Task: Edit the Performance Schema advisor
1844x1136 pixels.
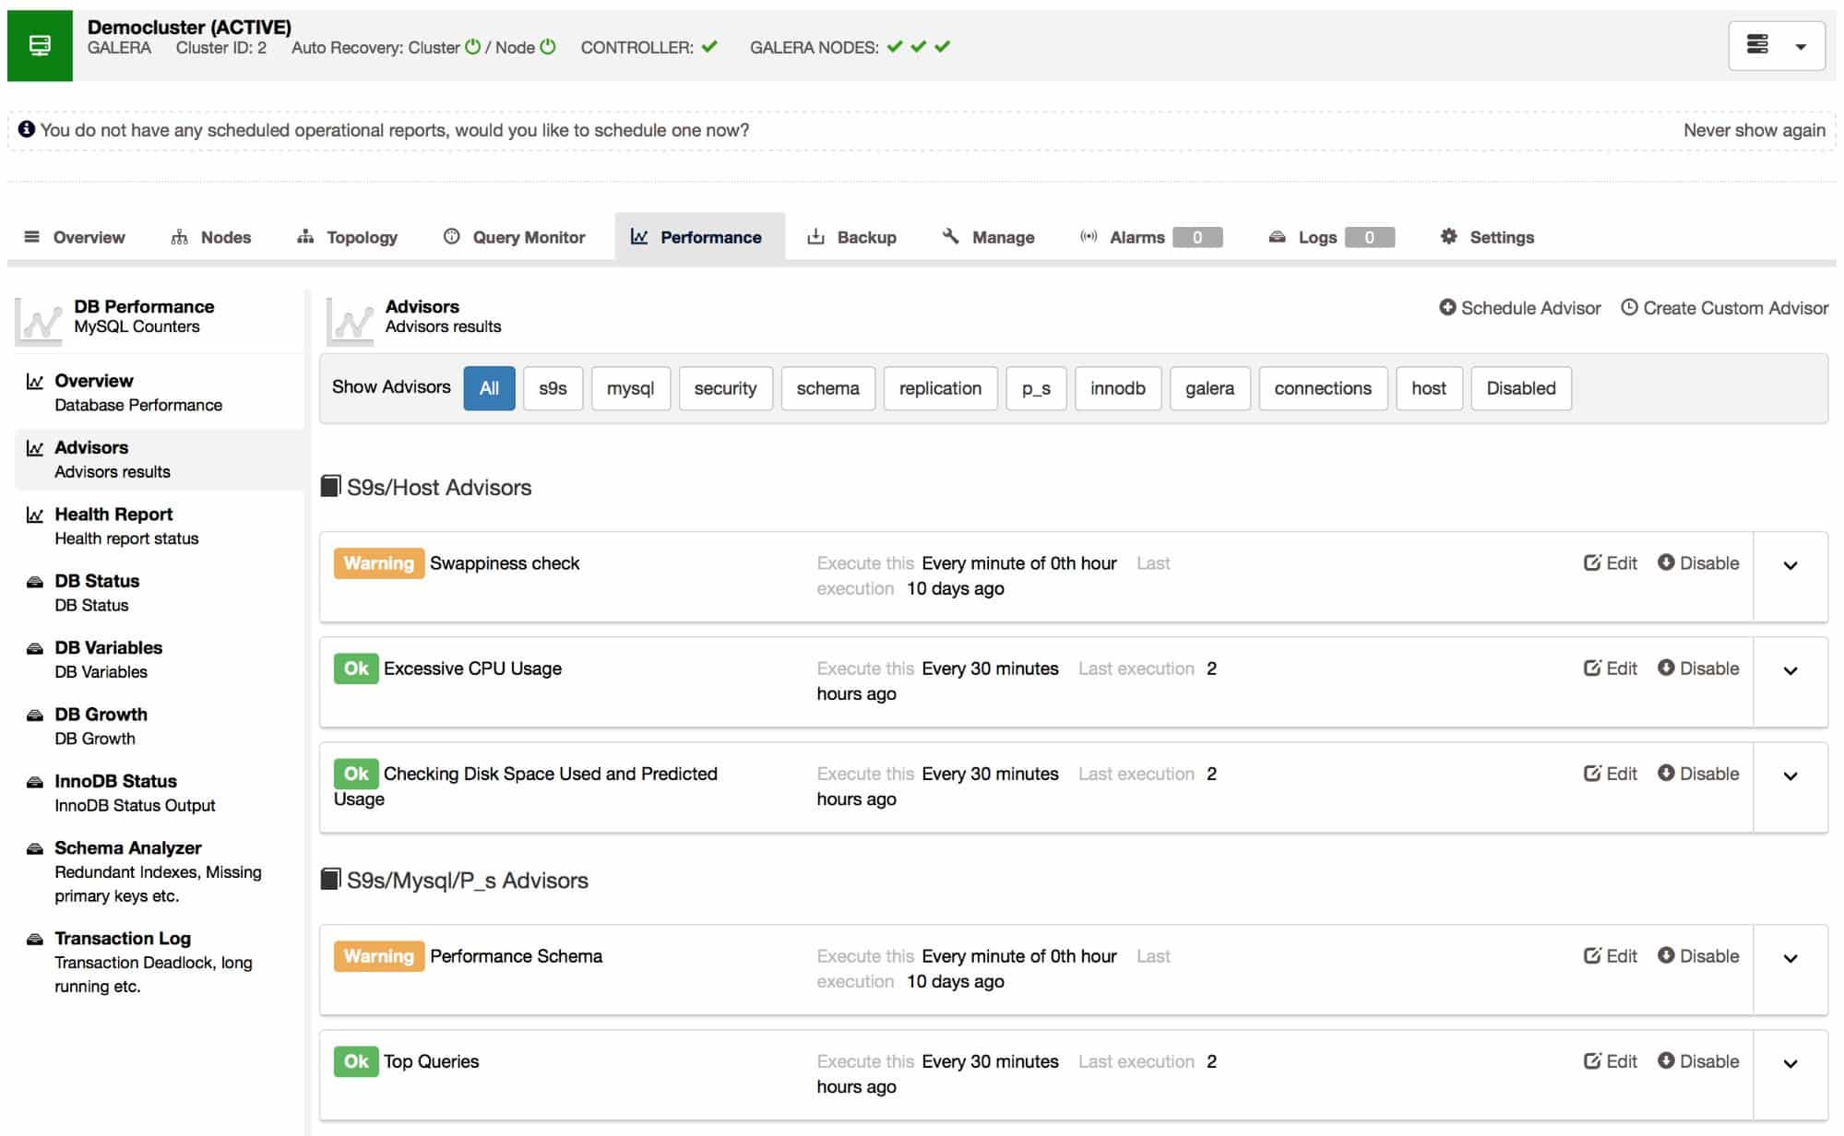Action: click(x=1611, y=955)
